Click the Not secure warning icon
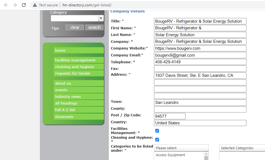 [35, 5]
